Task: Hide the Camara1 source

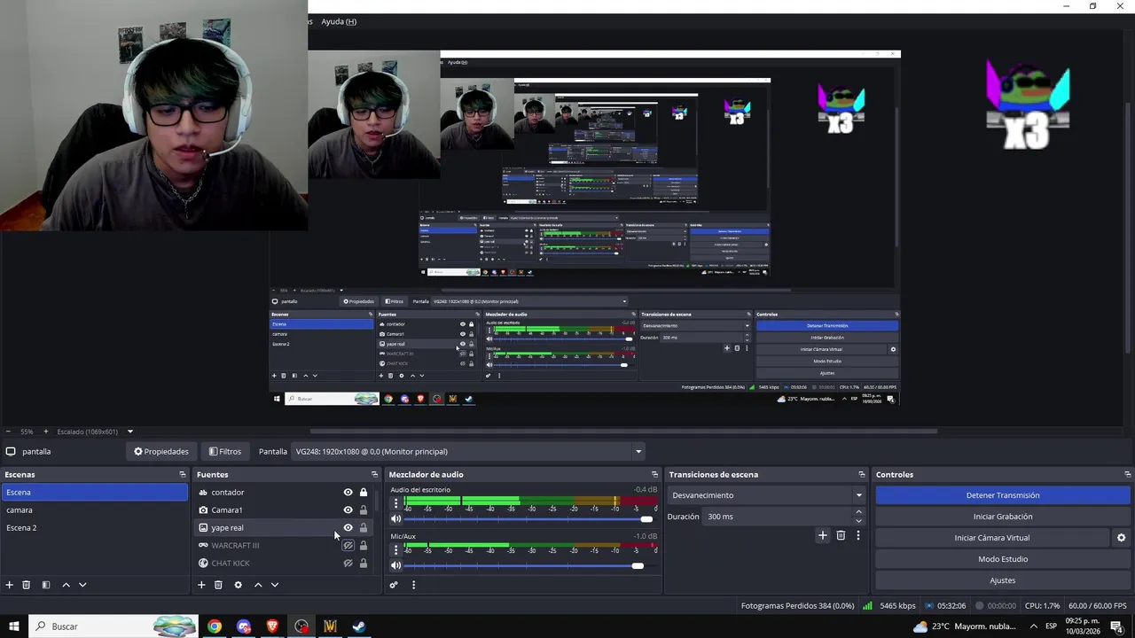Action: click(348, 510)
